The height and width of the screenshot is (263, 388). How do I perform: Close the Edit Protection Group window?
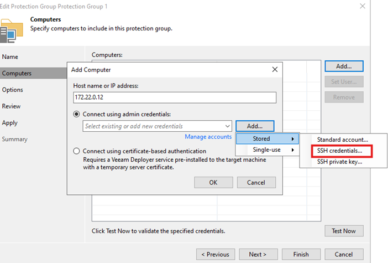362,6
